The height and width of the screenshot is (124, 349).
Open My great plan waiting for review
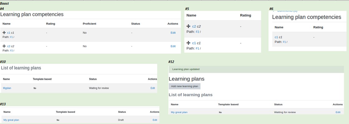(x=179, y=112)
